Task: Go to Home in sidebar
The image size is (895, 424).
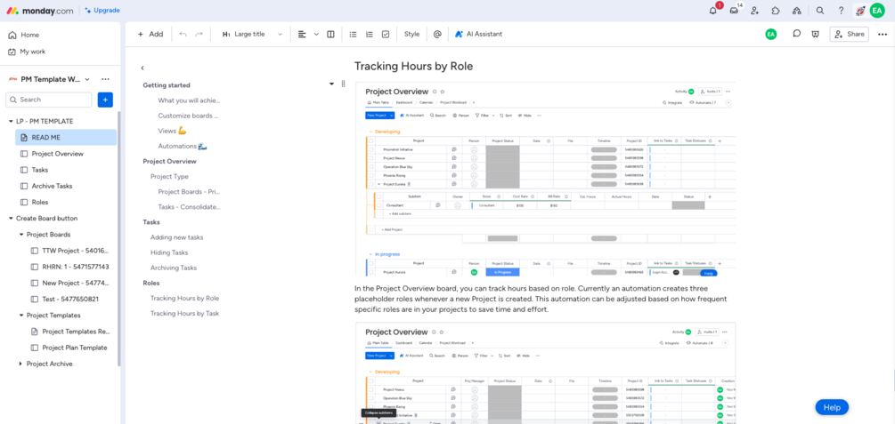Action: pyautogui.click(x=24, y=35)
